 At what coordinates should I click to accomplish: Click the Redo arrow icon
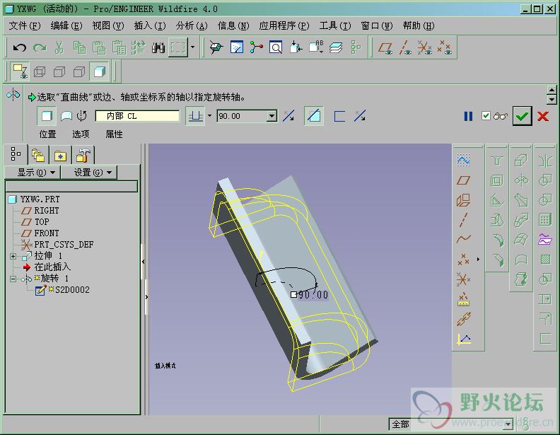tap(40, 47)
